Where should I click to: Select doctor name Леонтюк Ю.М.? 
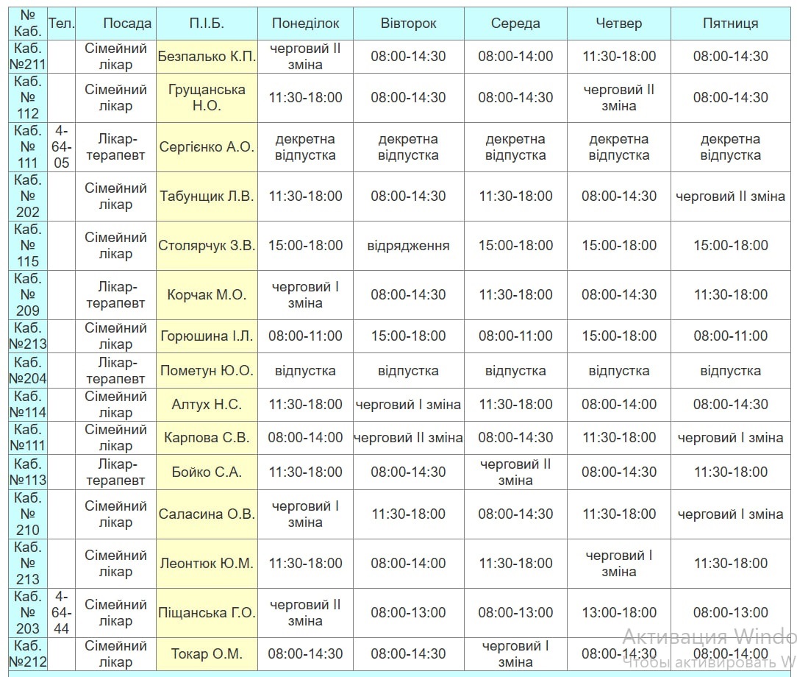pyautogui.click(x=207, y=564)
